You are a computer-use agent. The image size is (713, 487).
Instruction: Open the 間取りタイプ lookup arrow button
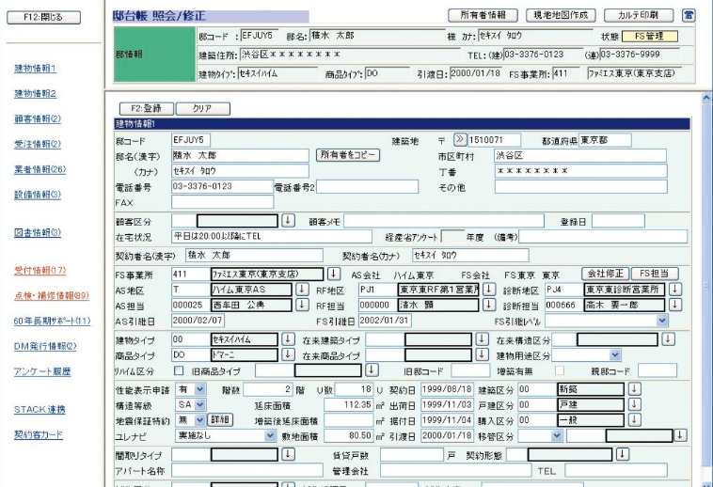coord(288,453)
